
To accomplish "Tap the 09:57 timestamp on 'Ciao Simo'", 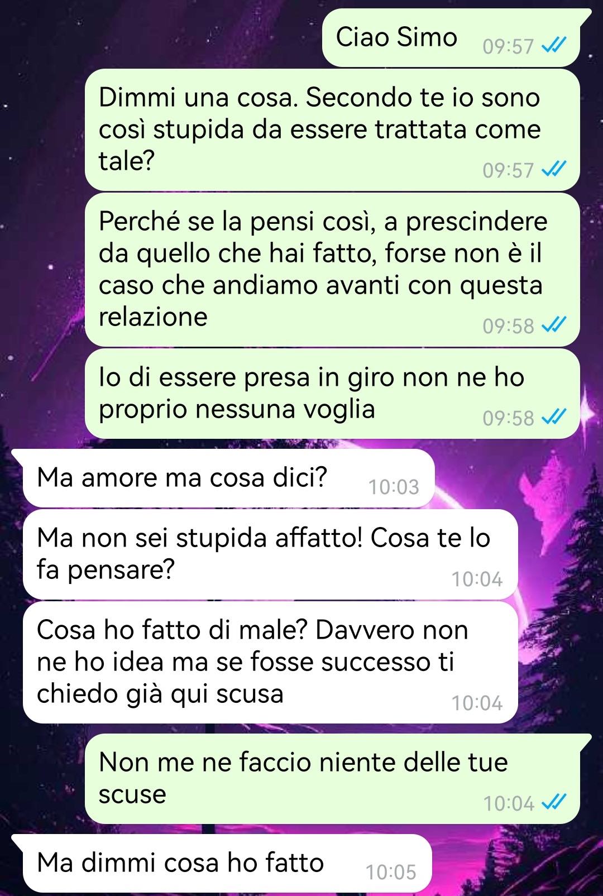I will [508, 46].
